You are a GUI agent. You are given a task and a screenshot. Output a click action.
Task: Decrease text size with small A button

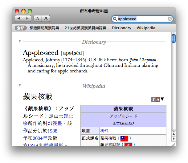pos(38,18)
